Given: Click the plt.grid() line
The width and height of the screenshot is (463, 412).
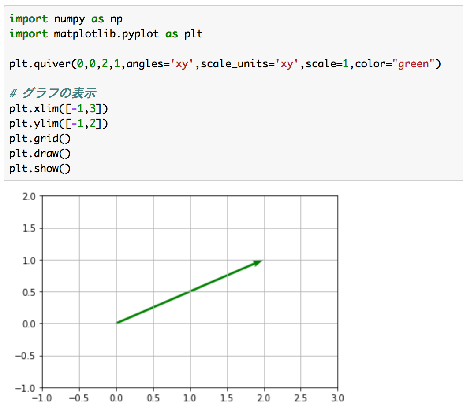Looking at the screenshot, I should [x=40, y=139].
